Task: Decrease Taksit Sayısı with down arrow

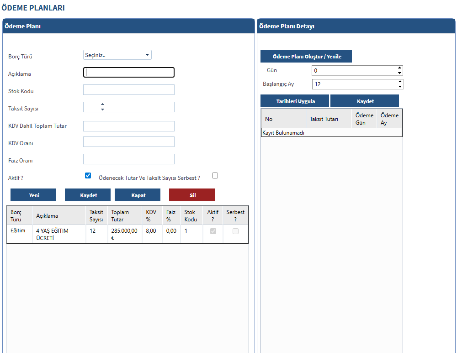Action: click(102, 110)
